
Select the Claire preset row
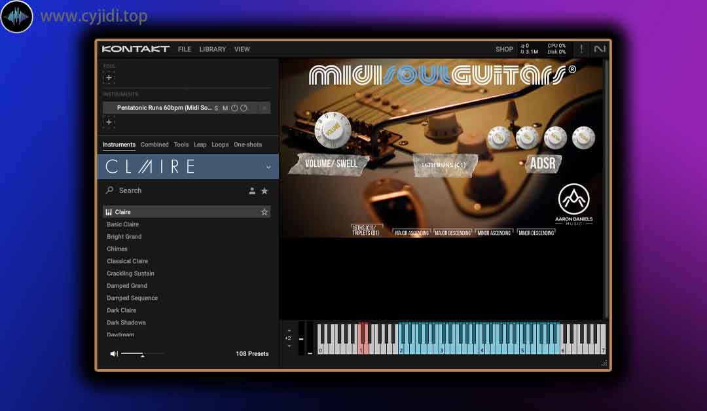187,212
